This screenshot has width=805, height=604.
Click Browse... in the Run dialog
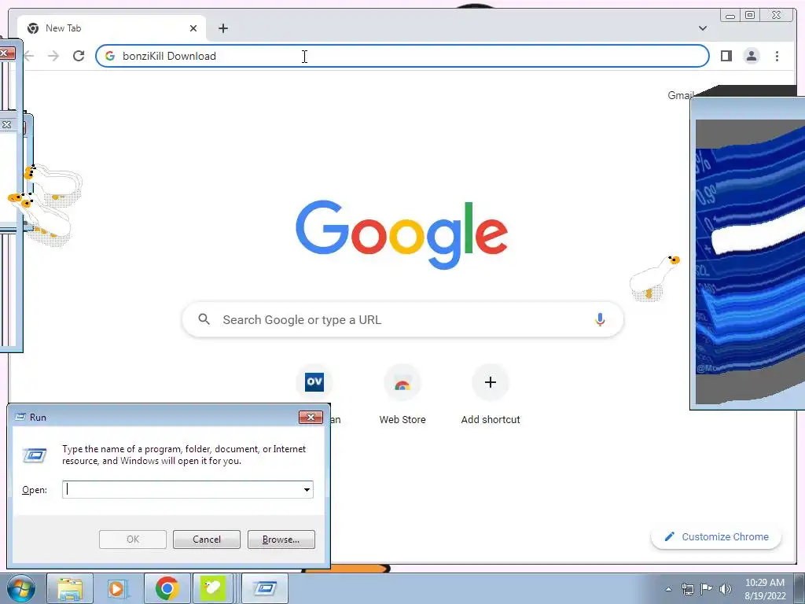[281, 540]
